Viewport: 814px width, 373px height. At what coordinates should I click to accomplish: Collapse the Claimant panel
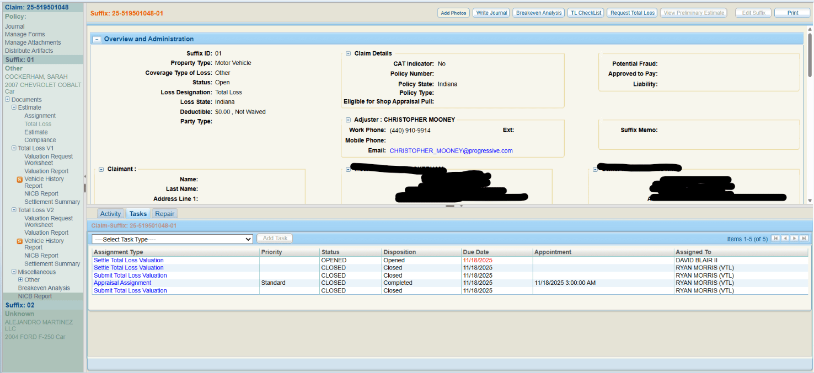tap(101, 169)
